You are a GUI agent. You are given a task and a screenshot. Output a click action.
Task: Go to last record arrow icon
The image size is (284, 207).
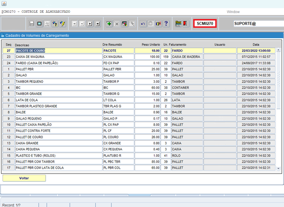pos(98,23)
